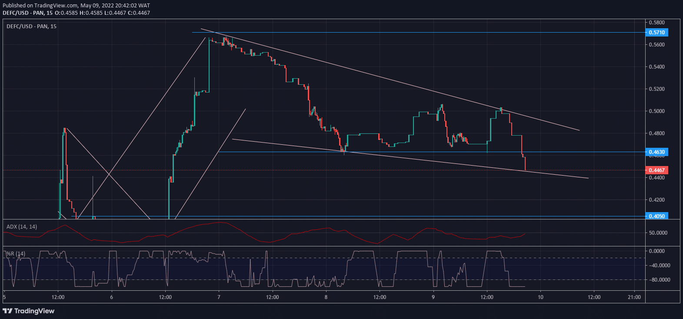Image resolution: width=683 pixels, height=319 pixels.
Task: Click the TradingView logo
Action: click(29, 311)
